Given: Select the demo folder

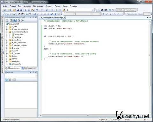Looking at the screenshot, I should coord(14,59).
